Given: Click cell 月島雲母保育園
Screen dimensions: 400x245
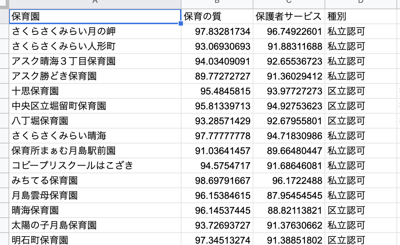Looking at the screenshot, I should click(x=95, y=195).
